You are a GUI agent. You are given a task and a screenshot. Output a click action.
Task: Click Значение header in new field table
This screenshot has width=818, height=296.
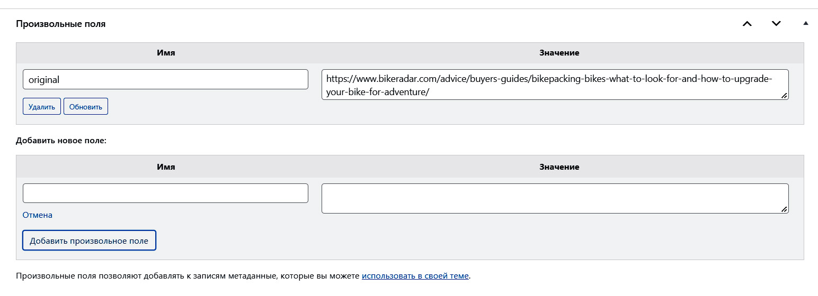(559, 166)
